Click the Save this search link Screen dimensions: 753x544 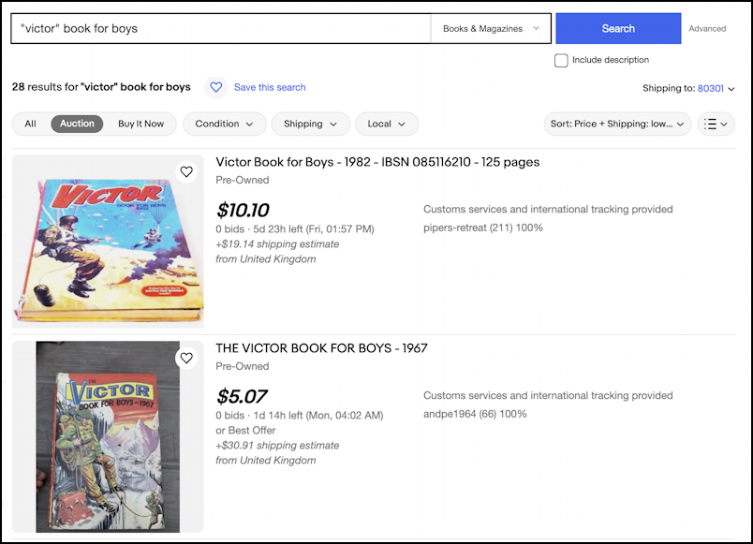(270, 87)
